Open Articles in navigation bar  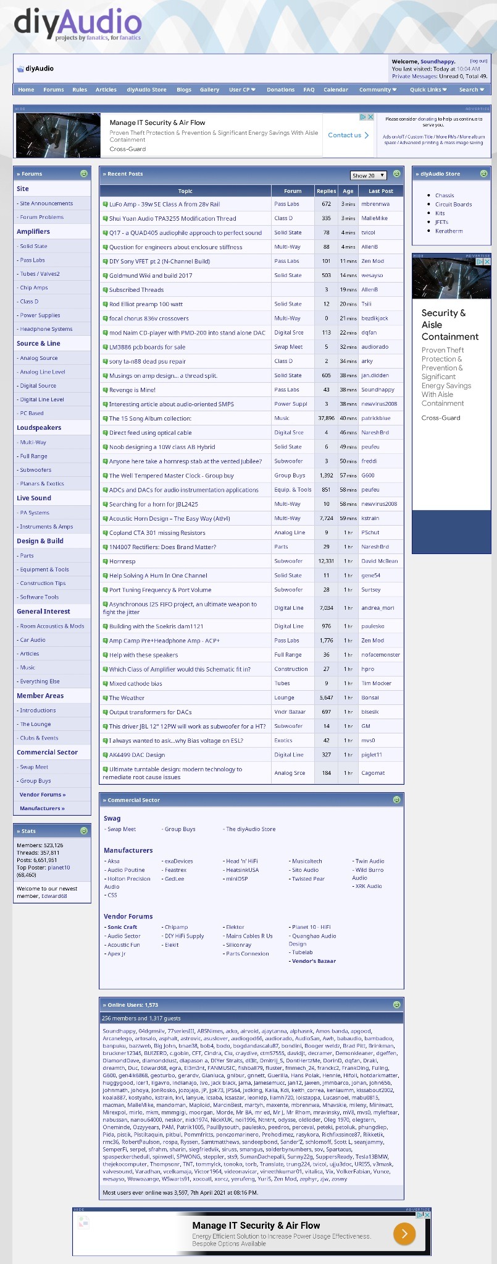(106, 90)
